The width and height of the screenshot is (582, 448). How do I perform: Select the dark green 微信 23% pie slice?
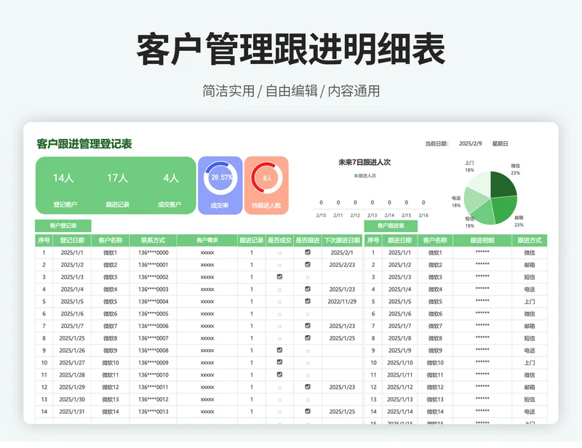click(x=502, y=184)
